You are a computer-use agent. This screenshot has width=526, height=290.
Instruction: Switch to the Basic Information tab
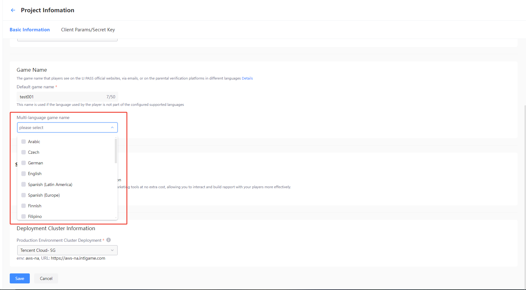coord(30,30)
